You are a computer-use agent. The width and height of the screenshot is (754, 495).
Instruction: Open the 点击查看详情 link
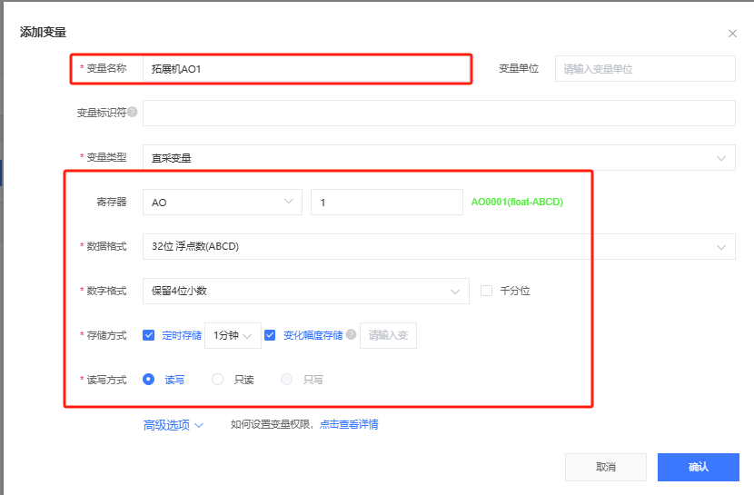click(349, 424)
